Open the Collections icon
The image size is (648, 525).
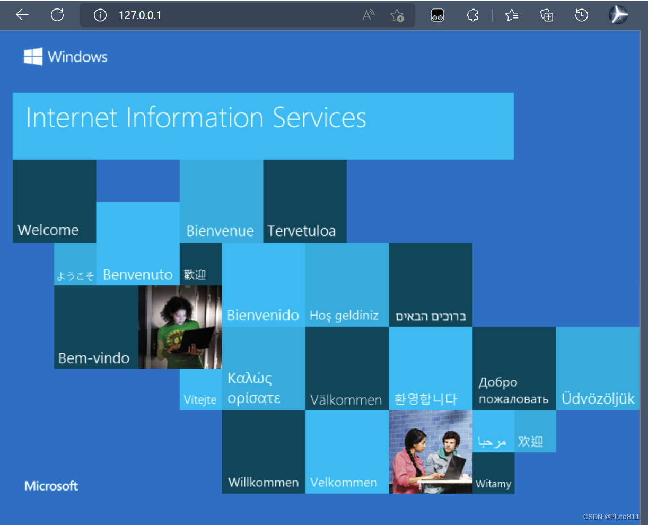point(547,15)
